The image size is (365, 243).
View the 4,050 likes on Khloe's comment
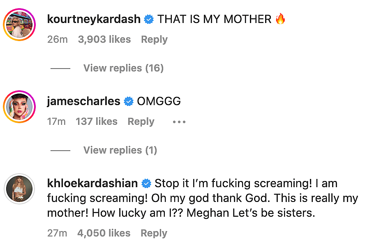104,233
